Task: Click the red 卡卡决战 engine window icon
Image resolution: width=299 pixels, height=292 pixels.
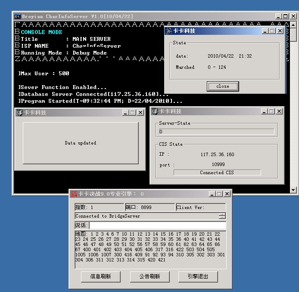Action: pos(74,194)
